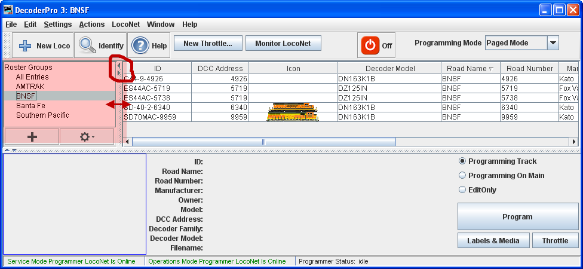The width and height of the screenshot is (583, 269).
Task: Open the Actions menu
Action: pos(91,25)
